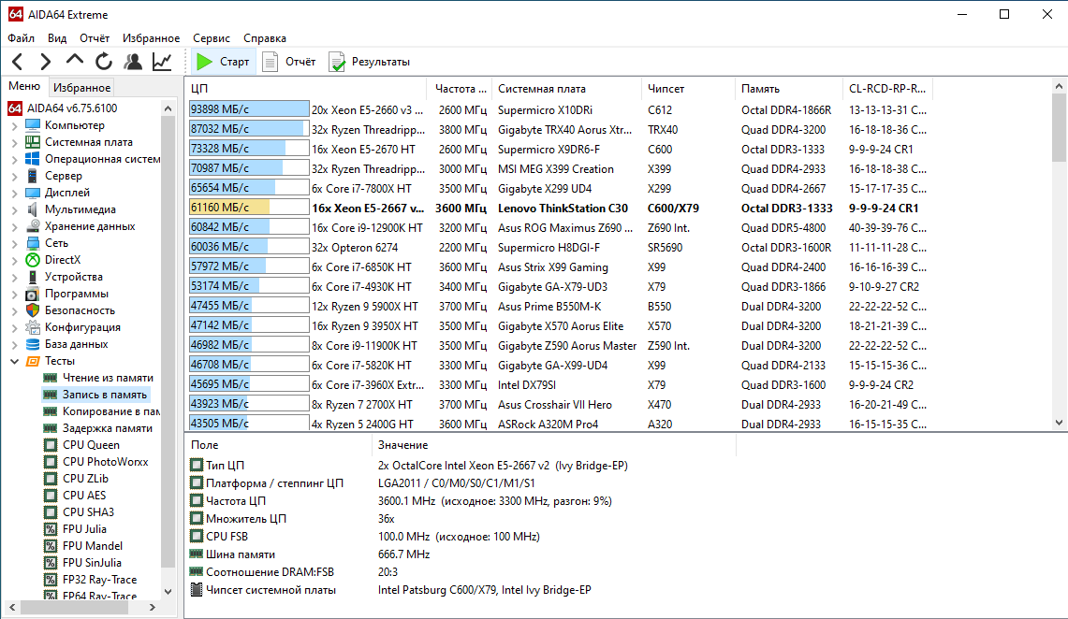Click the Back navigation arrow
This screenshot has height=619, width=1068.
pos(18,62)
